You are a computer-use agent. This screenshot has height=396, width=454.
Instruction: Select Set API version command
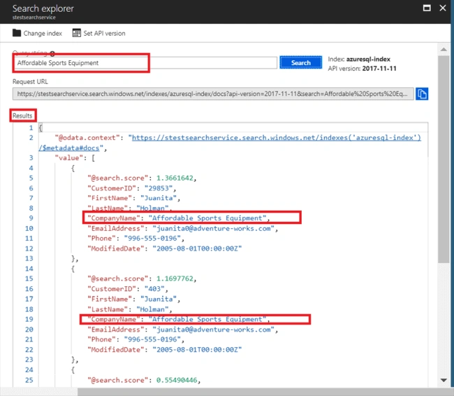click(x=98, y=33)
